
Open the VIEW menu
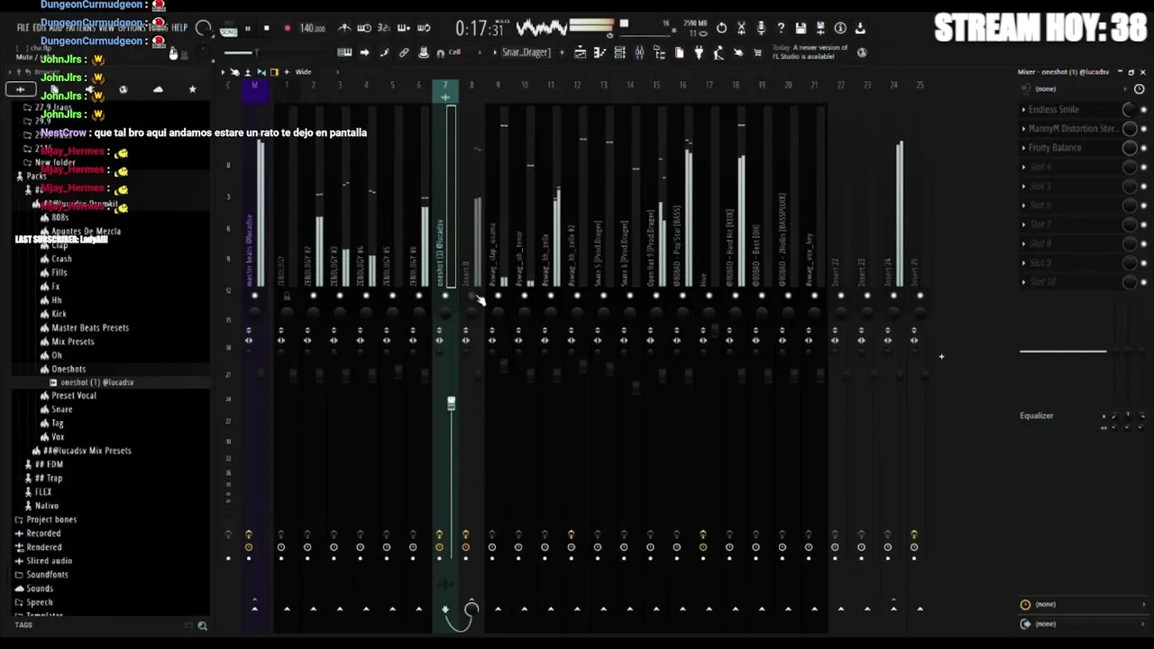pos(105,28)
